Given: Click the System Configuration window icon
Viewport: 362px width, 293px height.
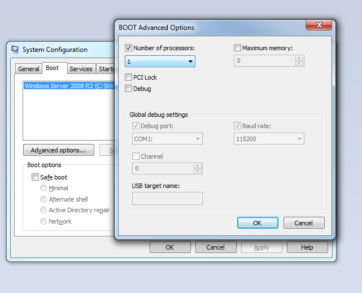Looking at the screenshot, I should point(15,50).
